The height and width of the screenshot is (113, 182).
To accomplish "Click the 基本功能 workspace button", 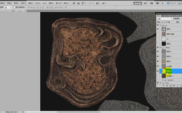I will (138, 3).
